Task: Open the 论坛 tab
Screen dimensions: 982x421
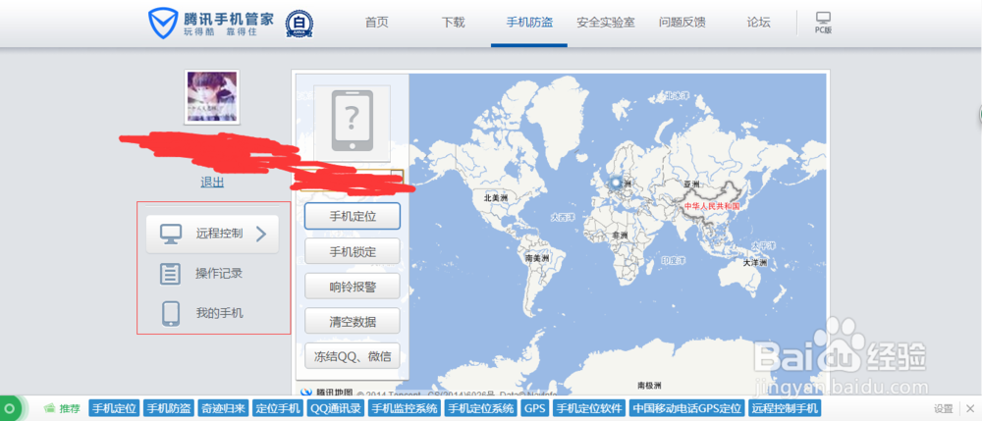Action: tap(758, 24)
